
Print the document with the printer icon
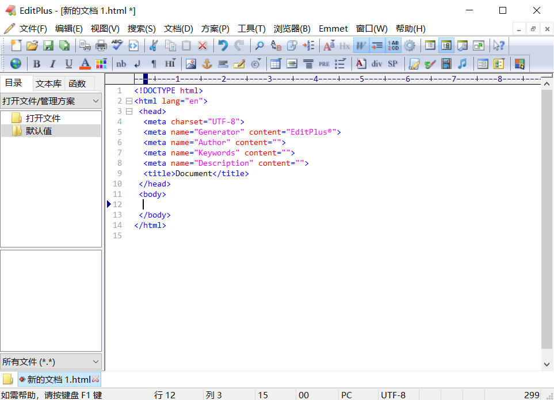click(x=101, y=45)
